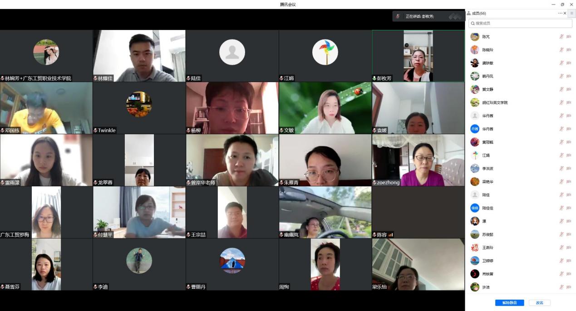Select member 胡红玲英文学院 in the list
Image resolution: width=576 pixels, height=311 pixels.
coord(495,102)
